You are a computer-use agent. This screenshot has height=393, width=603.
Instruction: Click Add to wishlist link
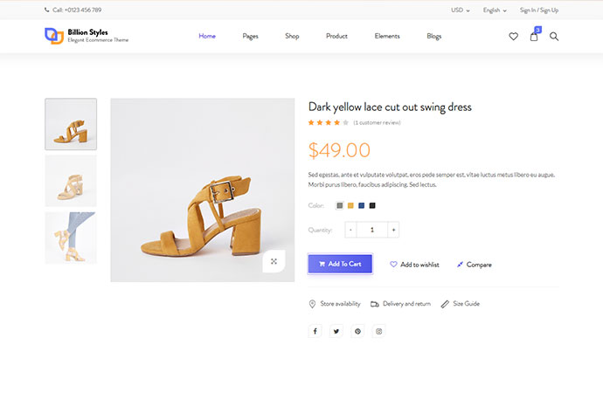pos(414,264)
